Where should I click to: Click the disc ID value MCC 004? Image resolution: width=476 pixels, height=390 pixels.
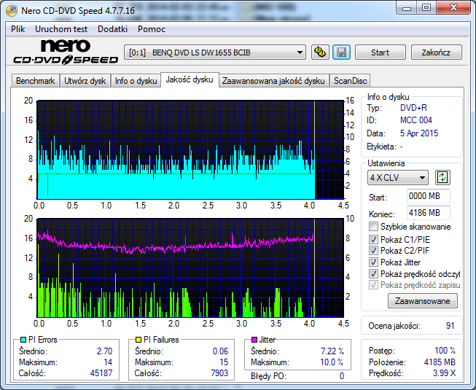point(416,120)
